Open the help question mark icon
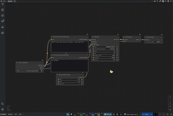173x116 pixels. click(171, 1)
